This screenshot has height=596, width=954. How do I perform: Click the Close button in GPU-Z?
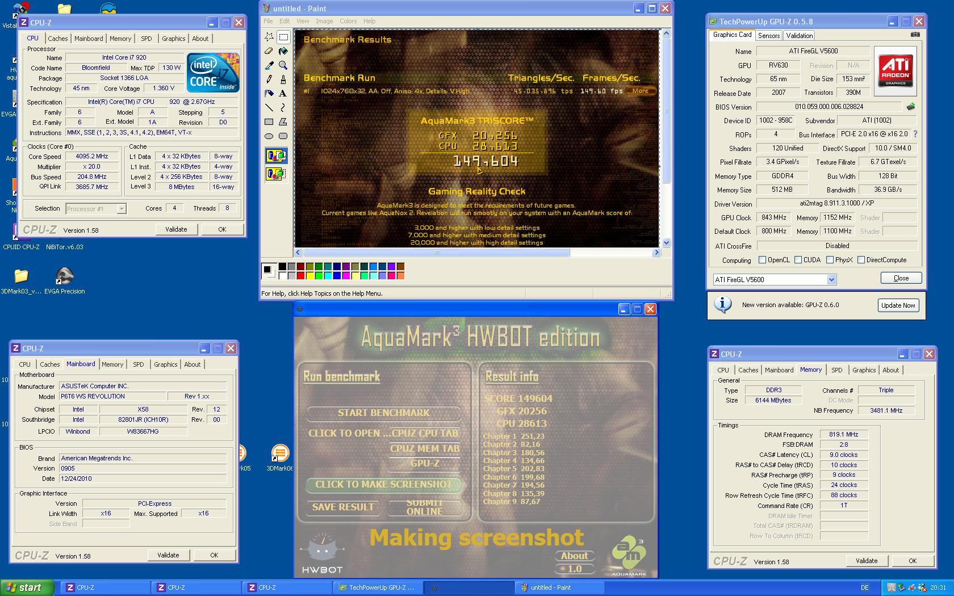click(x=901, y=278)
